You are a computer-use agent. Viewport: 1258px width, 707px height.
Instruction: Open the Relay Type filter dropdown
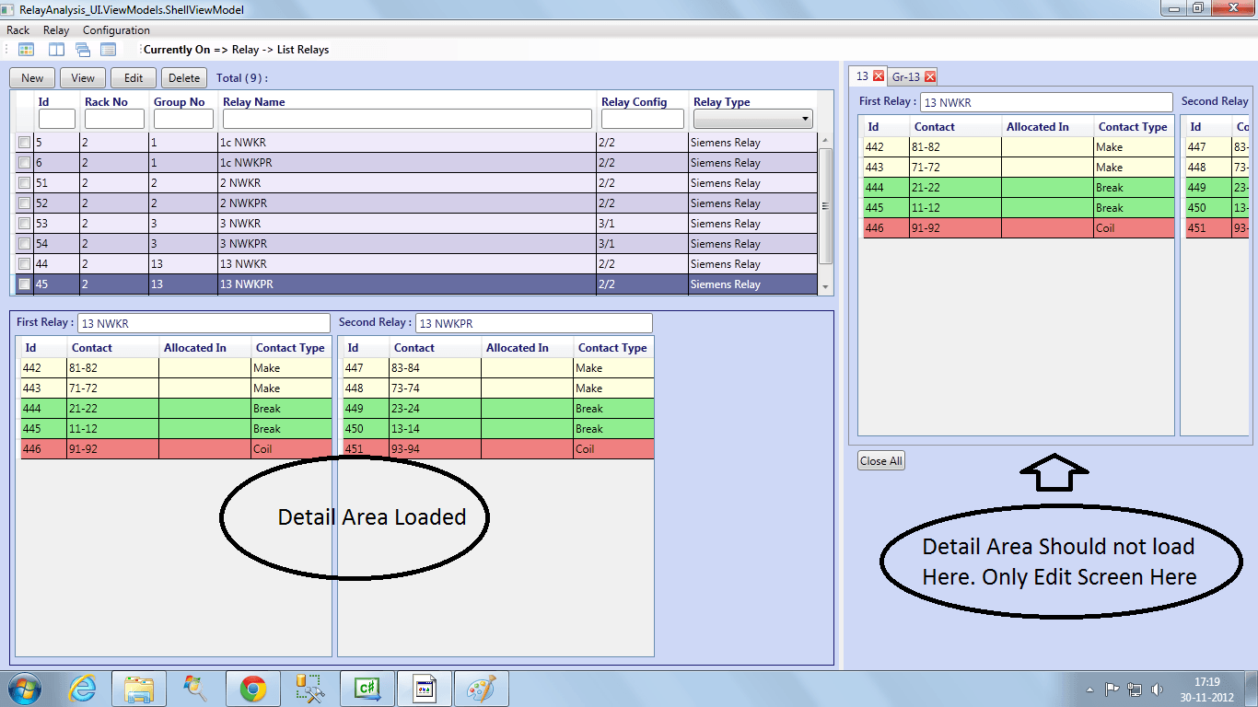[752, 119]
